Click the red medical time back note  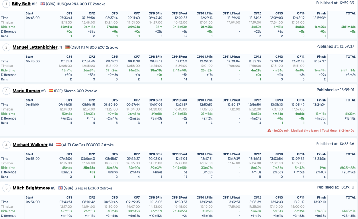(313, 131)
